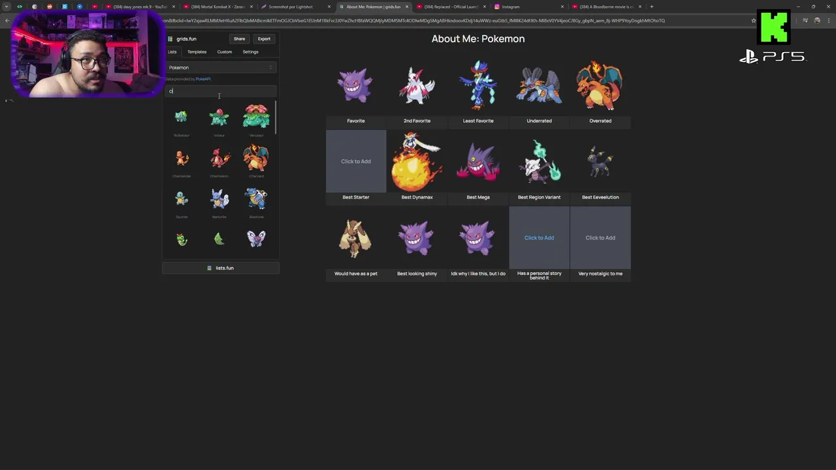Screen dimensions: 836x470
Task: Close the Instagram browser tab
Action: [562, 7]
